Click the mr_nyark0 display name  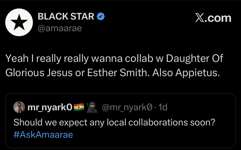point(48,107)
